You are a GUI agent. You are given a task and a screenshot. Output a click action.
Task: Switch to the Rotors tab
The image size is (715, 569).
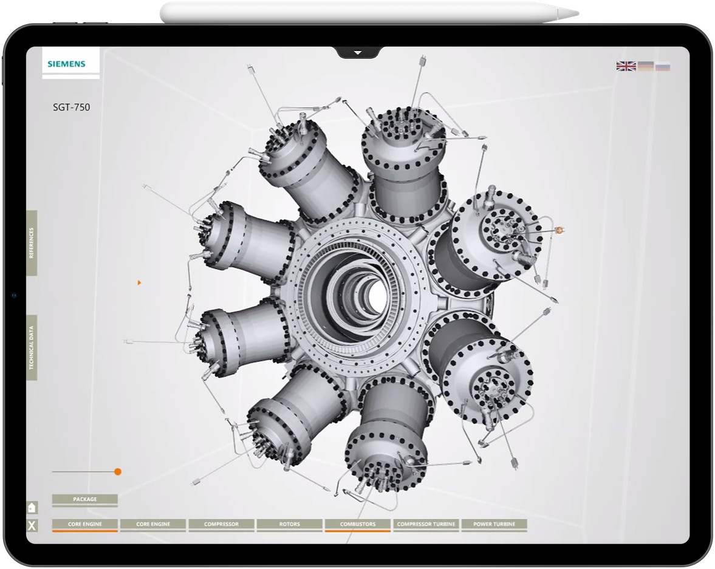coord(290,523)
